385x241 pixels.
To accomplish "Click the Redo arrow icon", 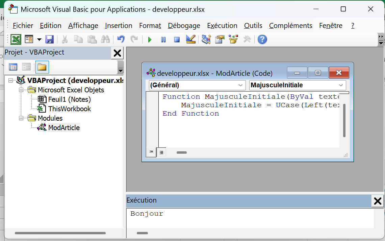I will click(134, 39).
